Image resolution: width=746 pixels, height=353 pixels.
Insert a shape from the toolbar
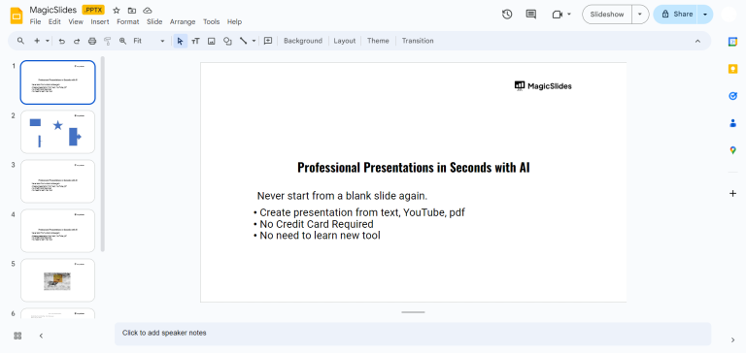pos(227,41)
